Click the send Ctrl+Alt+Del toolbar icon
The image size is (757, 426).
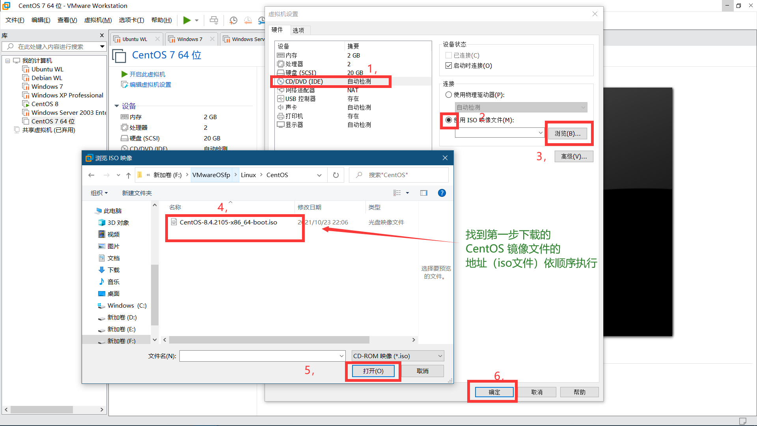214,20
